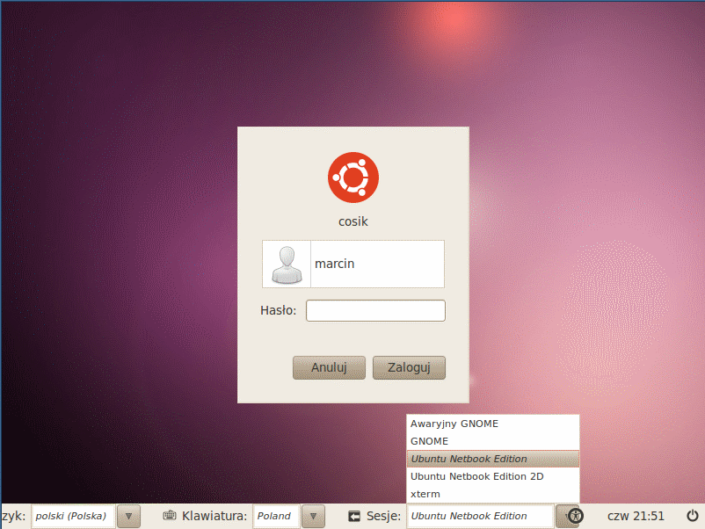Open the Poland keyboard layout arrow
The width and height of the screenshot is (705, 529).
[x=313, y=516]
